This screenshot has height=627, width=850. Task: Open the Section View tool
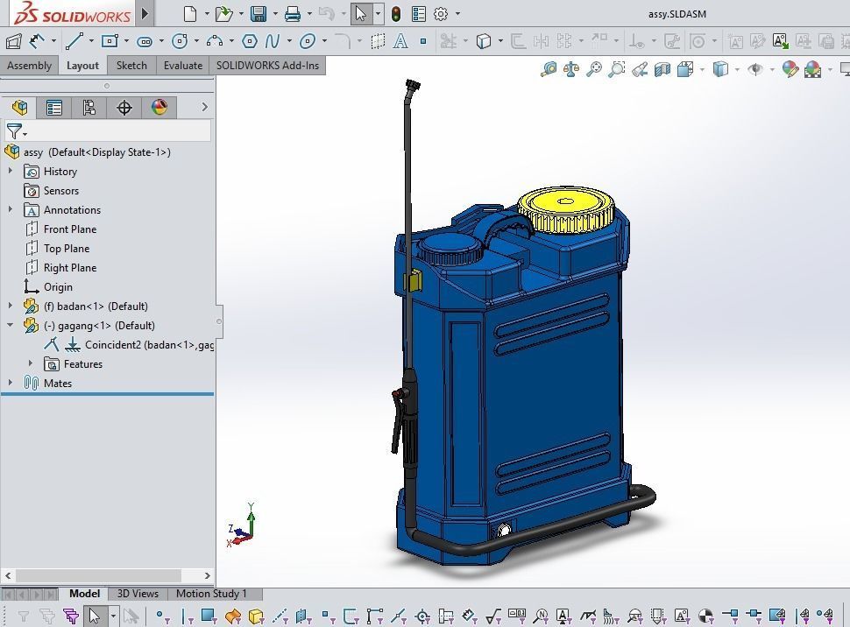[662, 69]
